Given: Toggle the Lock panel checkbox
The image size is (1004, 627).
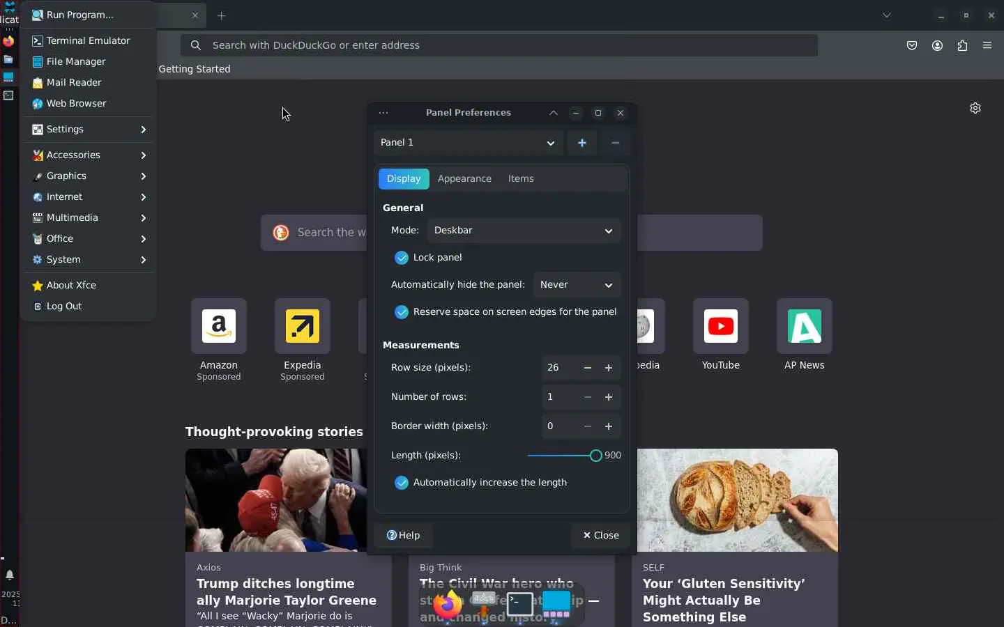Looking at the screenshot, I should (402, 258).
